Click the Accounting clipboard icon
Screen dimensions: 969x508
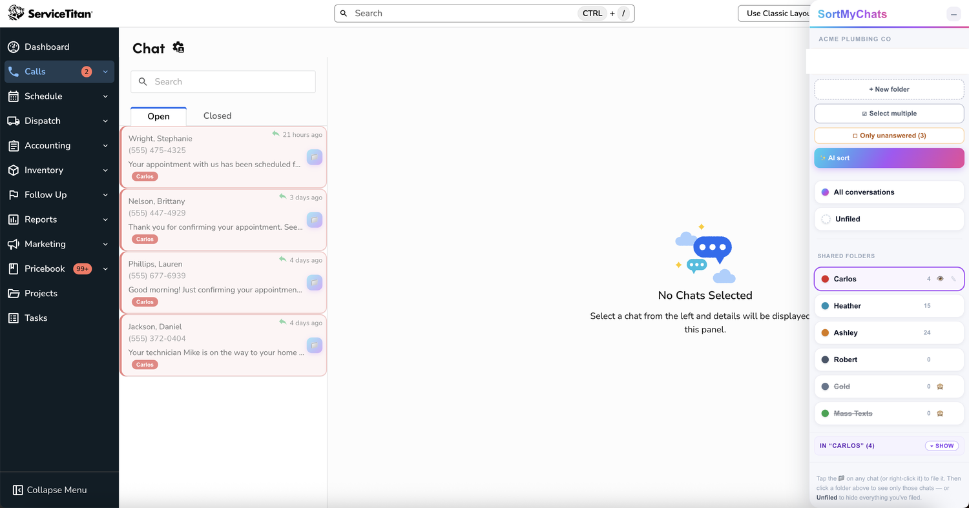[14, 146]
